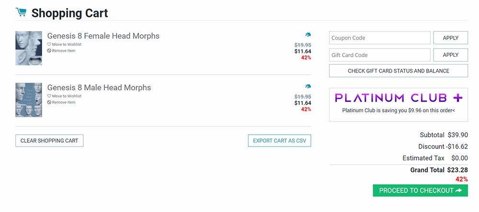Click the shopping cart icon in header

point(21,12)
